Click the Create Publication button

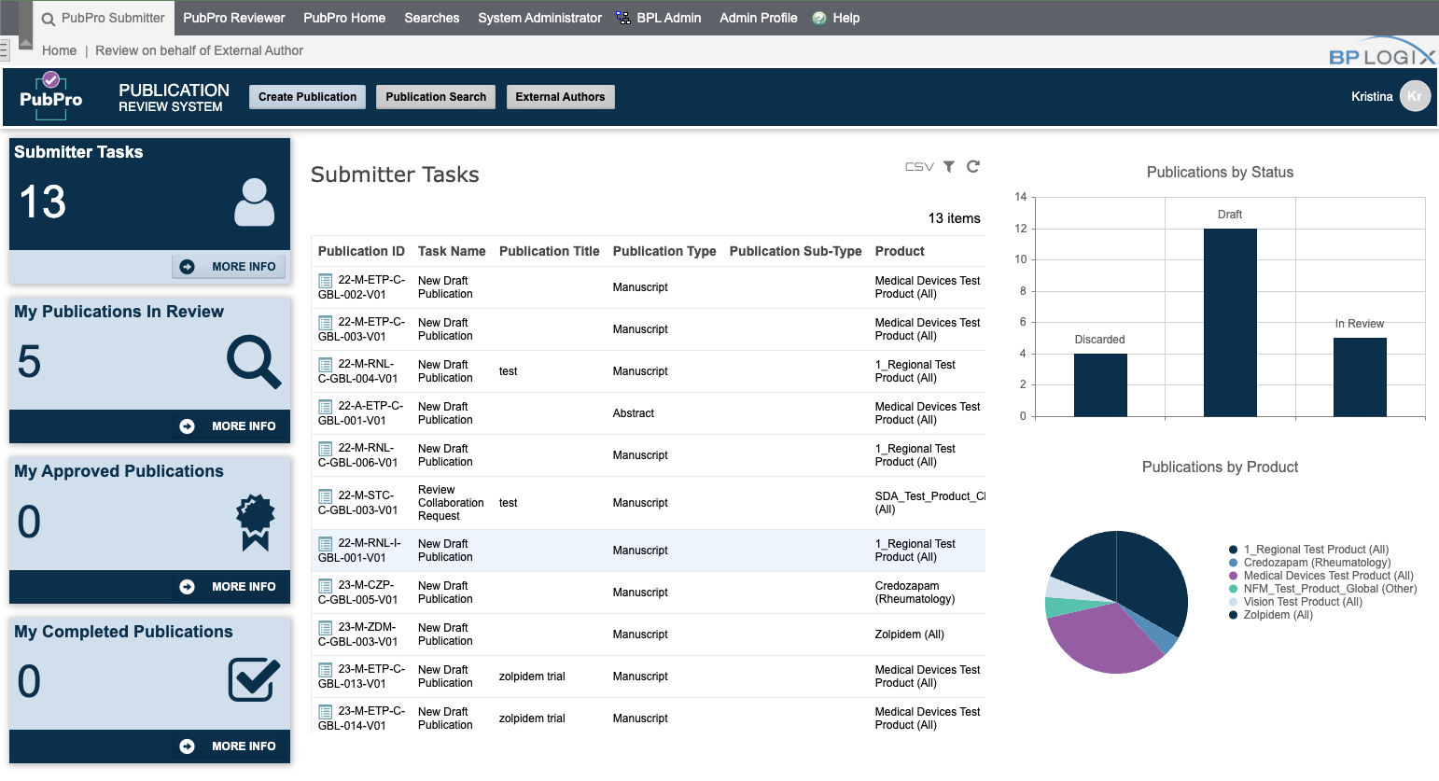point(307,96)
